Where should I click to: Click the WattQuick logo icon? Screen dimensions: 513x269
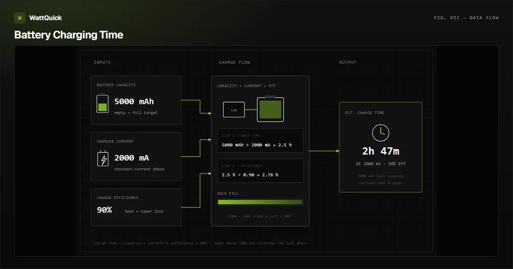(20, 18)
